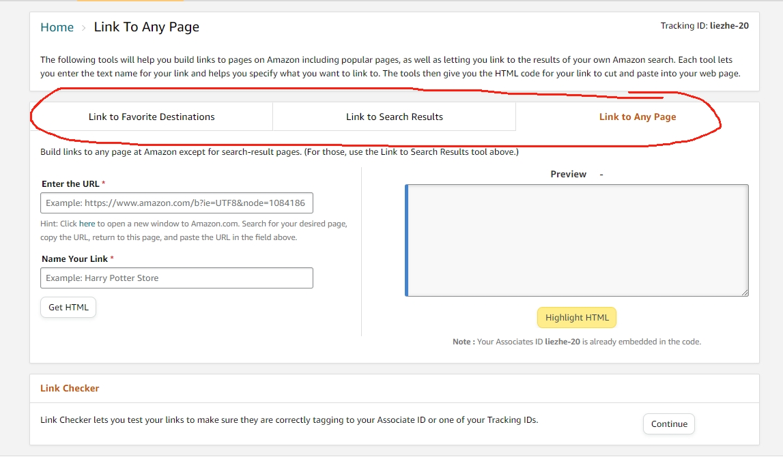The width and height of the screenshot is (783, 459).
Task: Click inside the Preview HTML text area
Action: click(577, 241)
